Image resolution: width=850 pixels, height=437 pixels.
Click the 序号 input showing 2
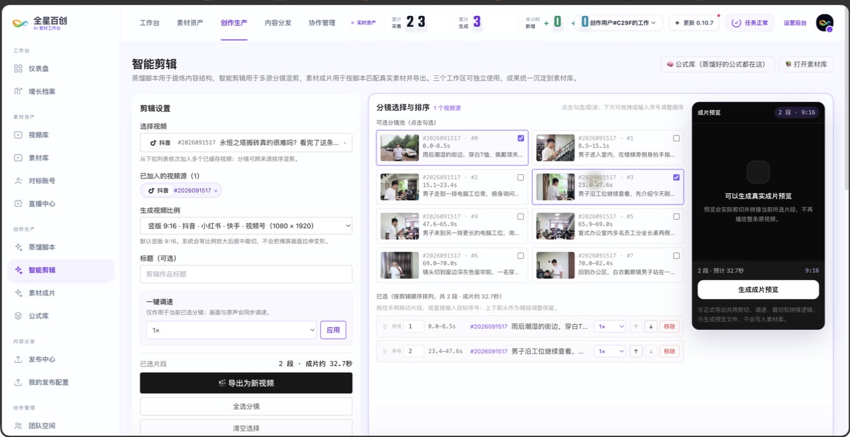pos(414,351)
